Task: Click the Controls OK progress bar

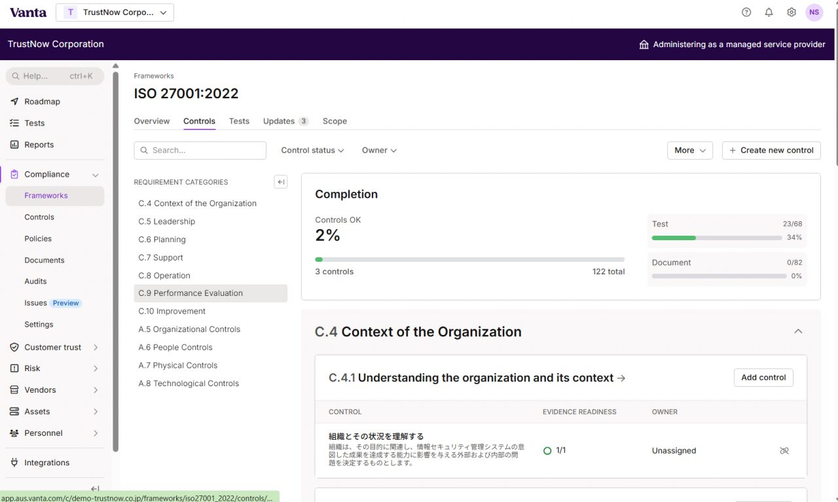Action: point(470,260)
